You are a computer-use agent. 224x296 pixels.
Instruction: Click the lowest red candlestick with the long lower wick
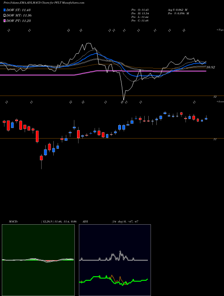(x=41, y=158)
